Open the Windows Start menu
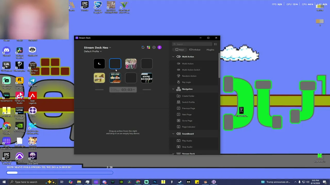 pyautogui.click(x=4, y=182)
